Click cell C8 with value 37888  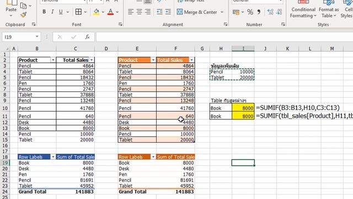pyautogui.click(x=76, y=95)
